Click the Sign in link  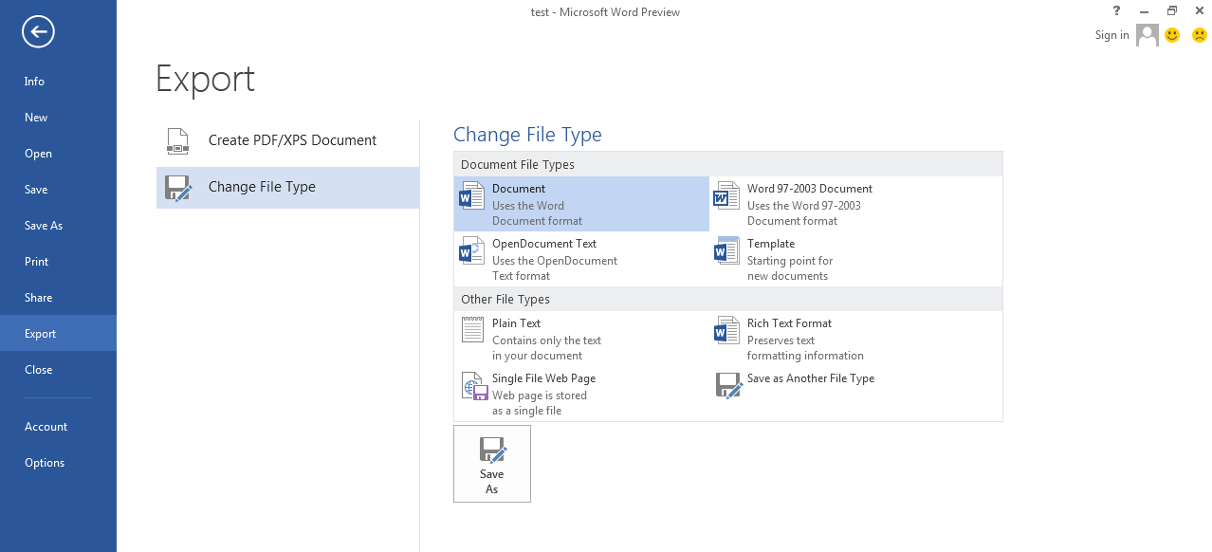pyautogui.click(x=1111, y=35)
